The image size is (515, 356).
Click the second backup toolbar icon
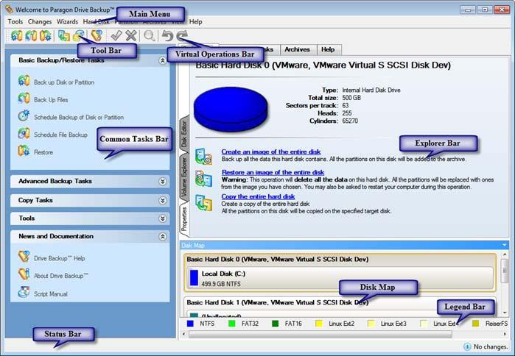coord(31,35)
